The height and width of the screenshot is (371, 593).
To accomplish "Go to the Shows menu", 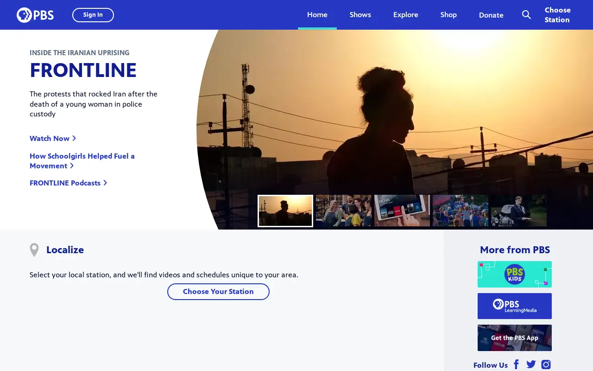I will click(360, 15).
